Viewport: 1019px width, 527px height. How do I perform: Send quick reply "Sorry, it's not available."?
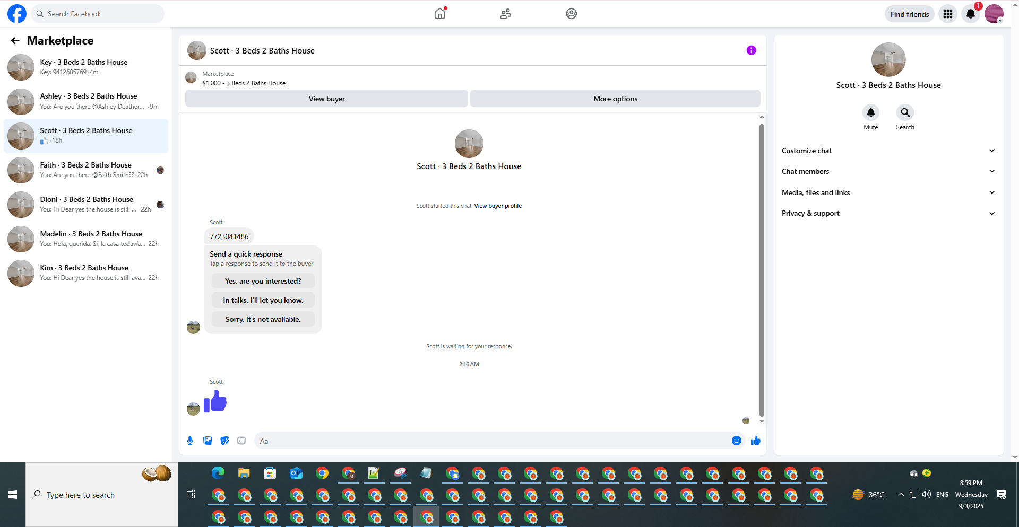click(263, 319)
